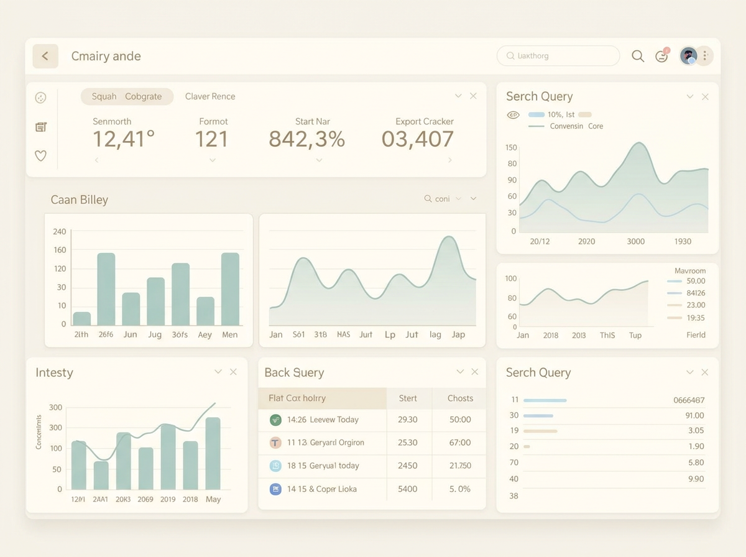Click tallest bar labeled 26f6 in bar chart
Viewport: 746px width, 557px height.
point(106,289)
